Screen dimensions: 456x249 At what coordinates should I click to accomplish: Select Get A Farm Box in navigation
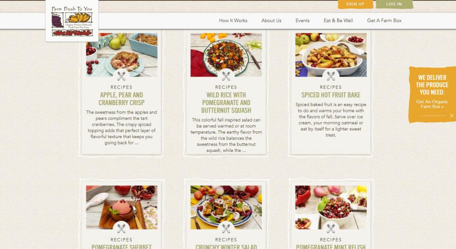point(384,20)
